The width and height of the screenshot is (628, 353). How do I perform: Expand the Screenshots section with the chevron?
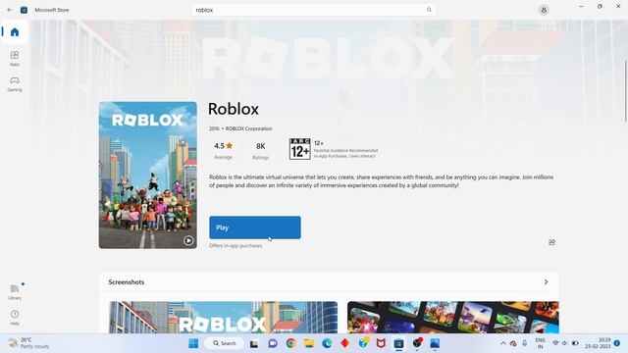click(x=546, y=282)
